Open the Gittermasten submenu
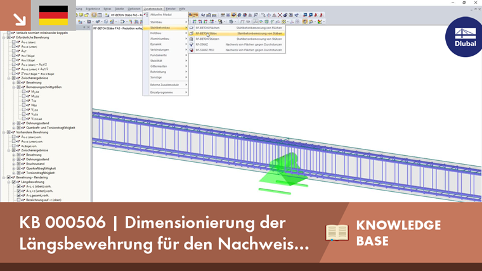The width and height of the screenshot is (482, 271). pos(166,66)
